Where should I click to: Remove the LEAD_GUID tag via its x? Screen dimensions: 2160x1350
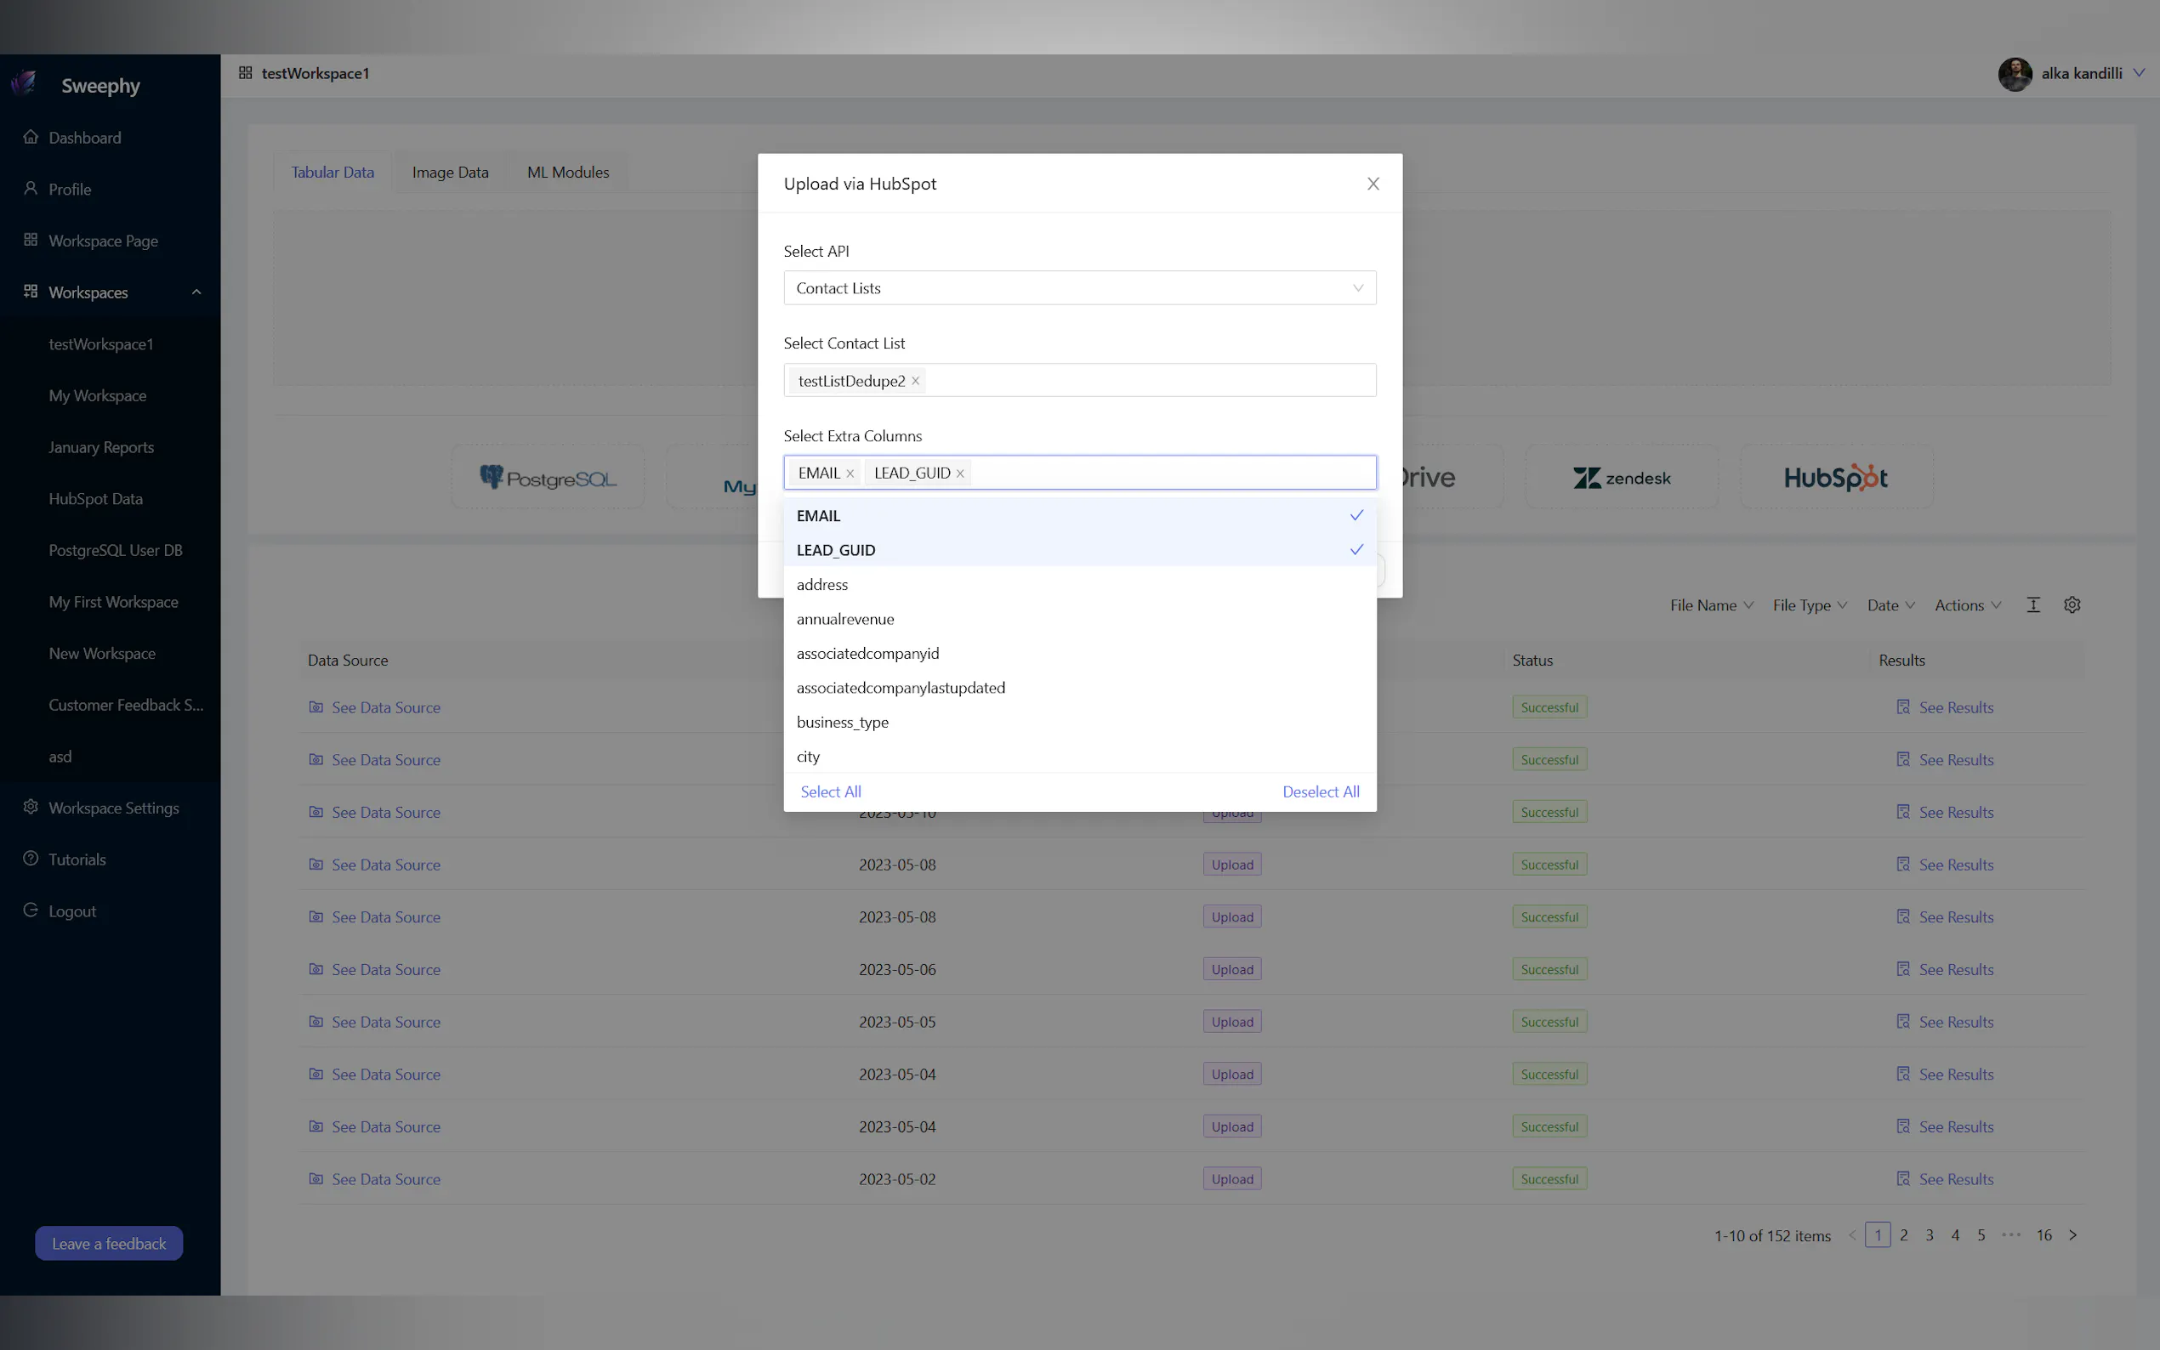pyautogui.click(x=960, y=474)
